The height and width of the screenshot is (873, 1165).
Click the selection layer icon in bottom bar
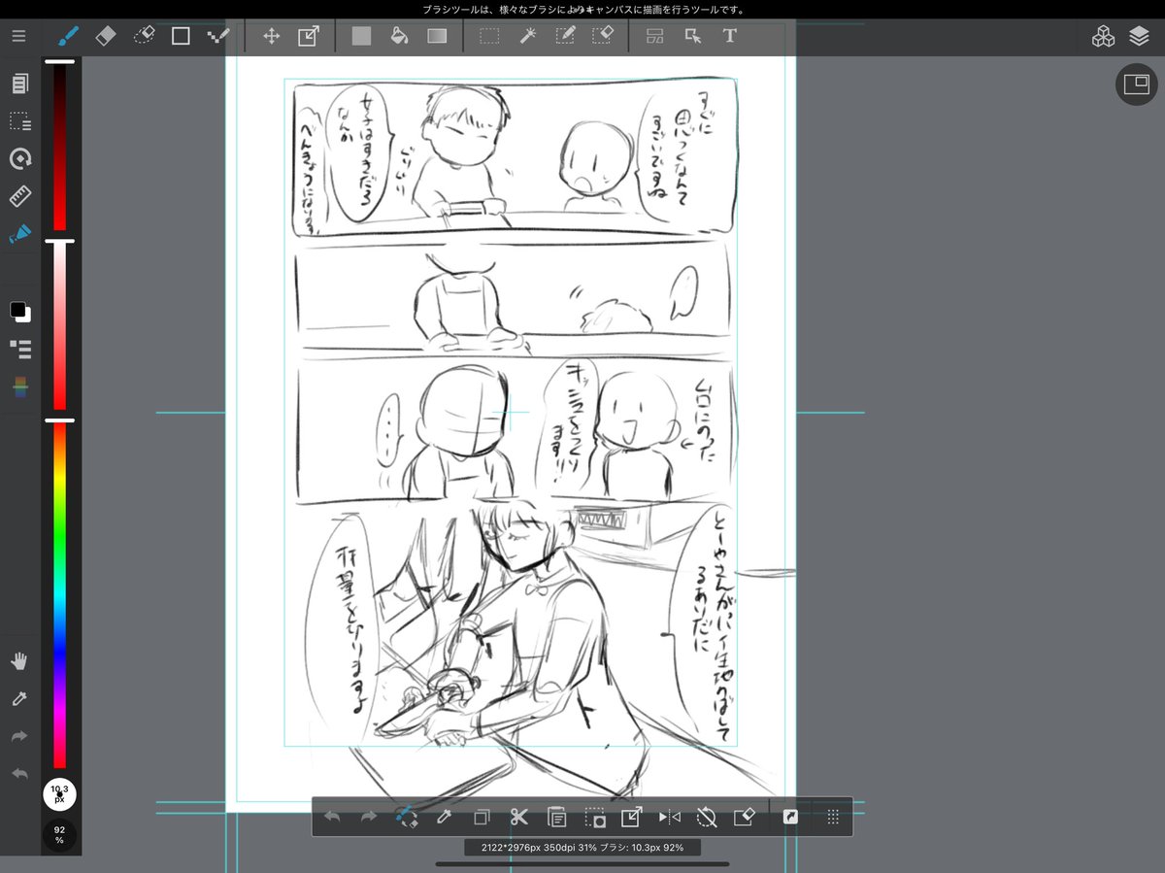click(x=594, y=817)
